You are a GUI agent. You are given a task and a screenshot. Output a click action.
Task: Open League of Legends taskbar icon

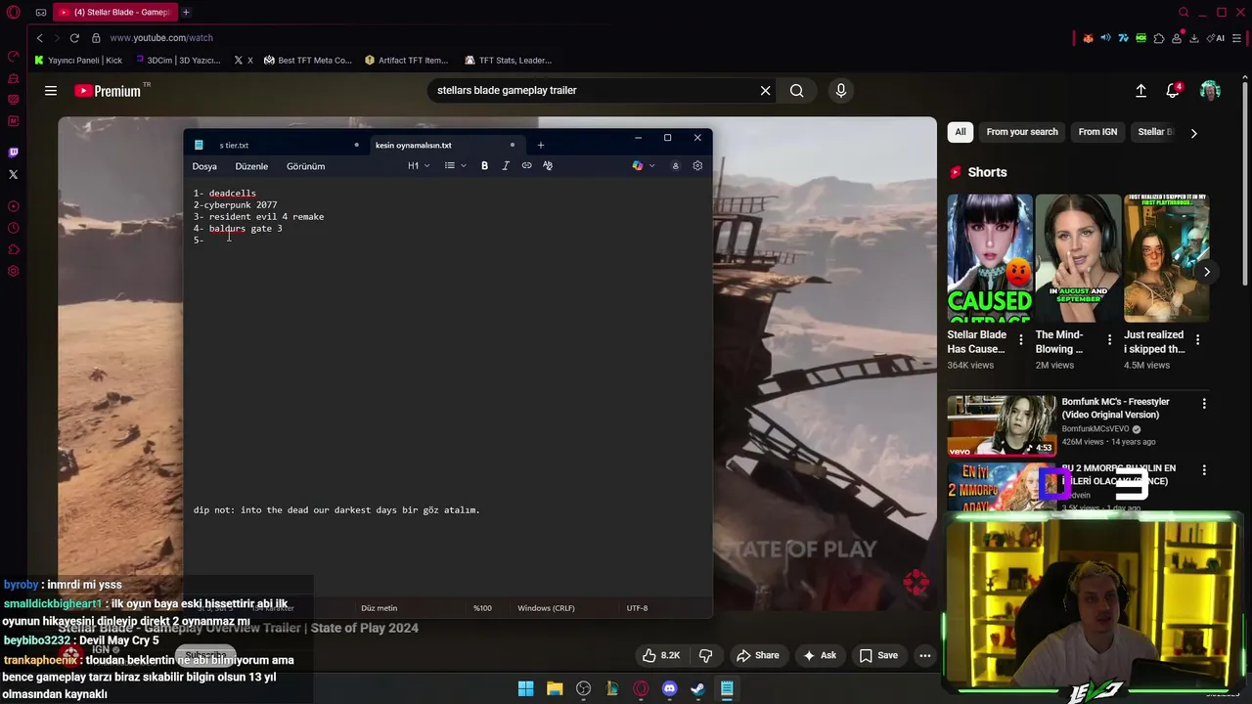612,689
